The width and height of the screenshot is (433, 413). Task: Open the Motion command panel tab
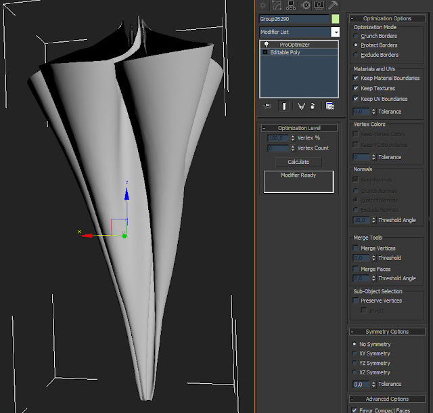(305, 5)
